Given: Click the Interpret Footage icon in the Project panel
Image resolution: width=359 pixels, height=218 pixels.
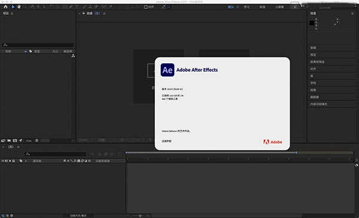Looking at the screenshot, I should (x=3, y=140).
